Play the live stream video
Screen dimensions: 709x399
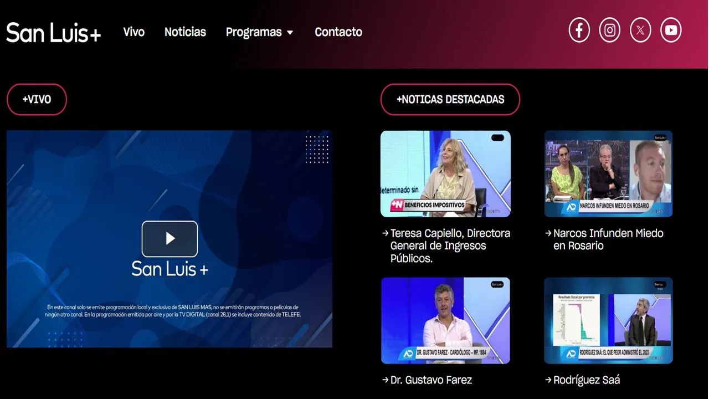(x=169, y=239)
